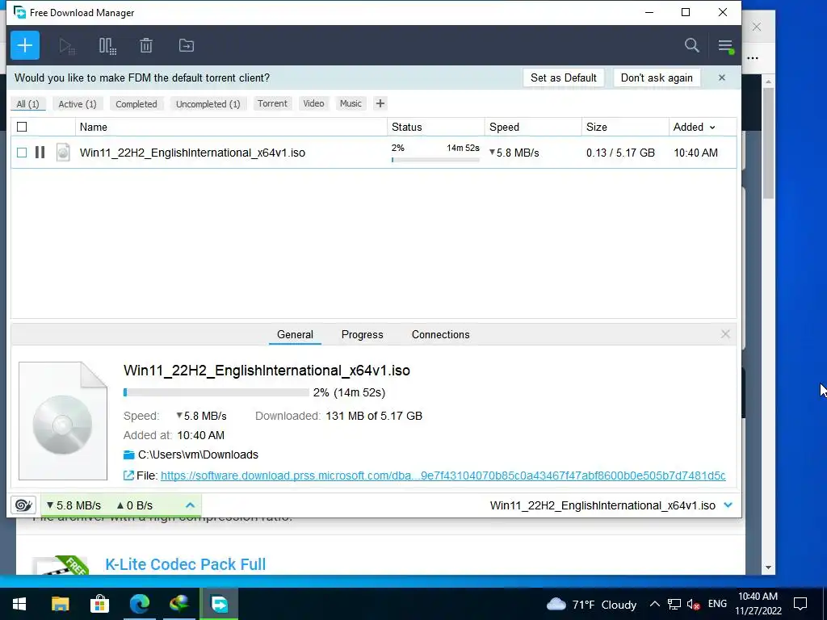Check the Win11 ISO download checkbox
This screenshot has width=827, height=620.
tap(22, 153)
